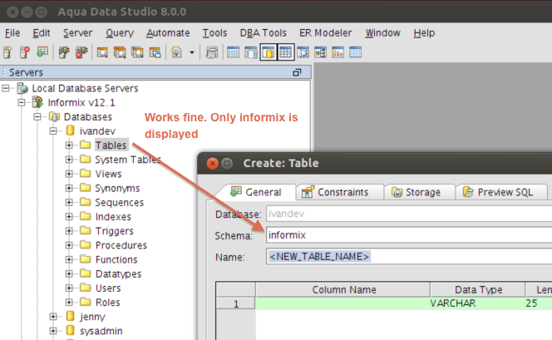Click the disconnect plug icon with red badge
Viewport: 552px width, 340px height.
click(81, 52)
